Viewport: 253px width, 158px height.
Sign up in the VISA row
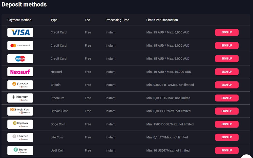[227, 32]
